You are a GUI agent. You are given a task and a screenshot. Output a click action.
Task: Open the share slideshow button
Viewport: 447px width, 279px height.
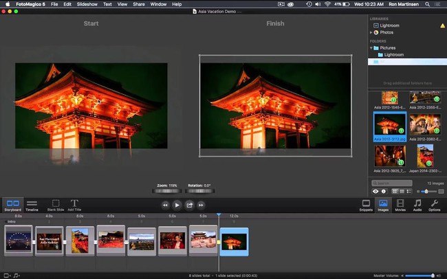pyautogui.click(x=189, y=205)
